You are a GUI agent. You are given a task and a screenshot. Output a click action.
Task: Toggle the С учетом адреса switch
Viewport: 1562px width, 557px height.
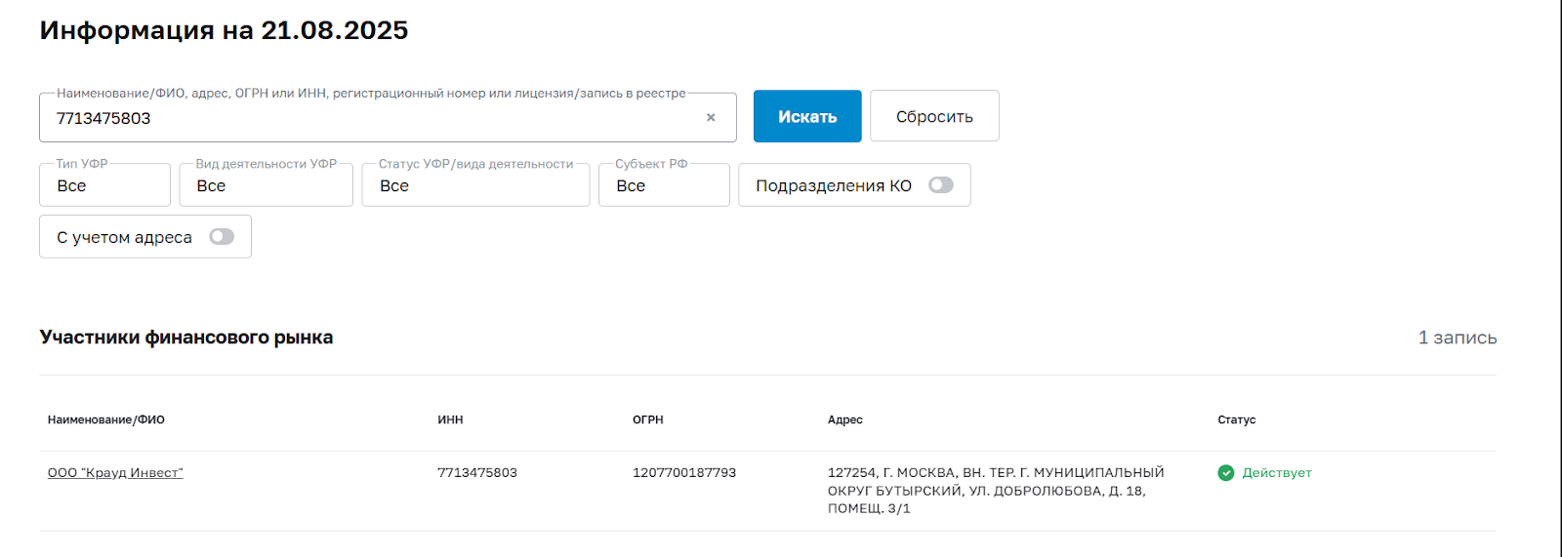click(222, 237)
